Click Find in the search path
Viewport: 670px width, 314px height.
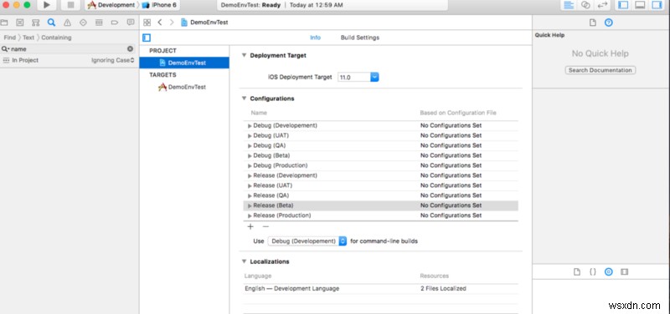[10, 38]
